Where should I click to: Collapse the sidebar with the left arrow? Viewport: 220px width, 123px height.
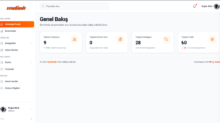tap(31, 119)
